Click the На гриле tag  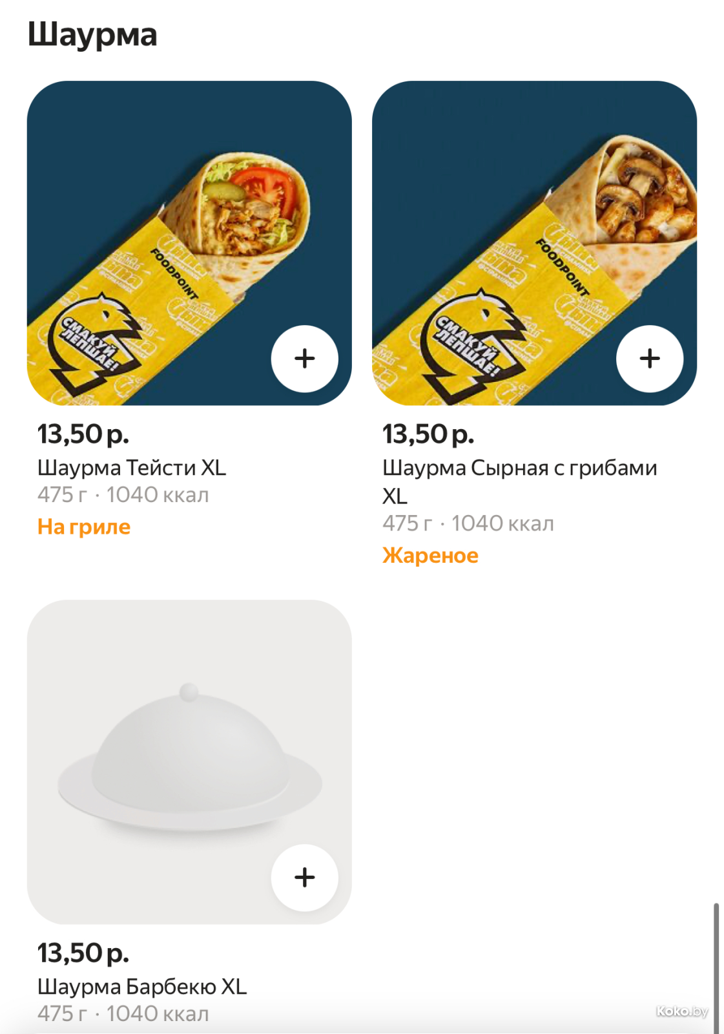[84, 527]
